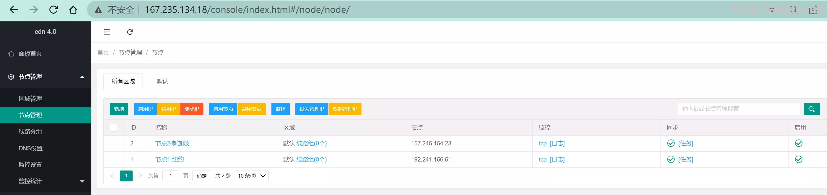Click the panel refresh icon
This screenshot has height=195, width=827.
point(130,32)
